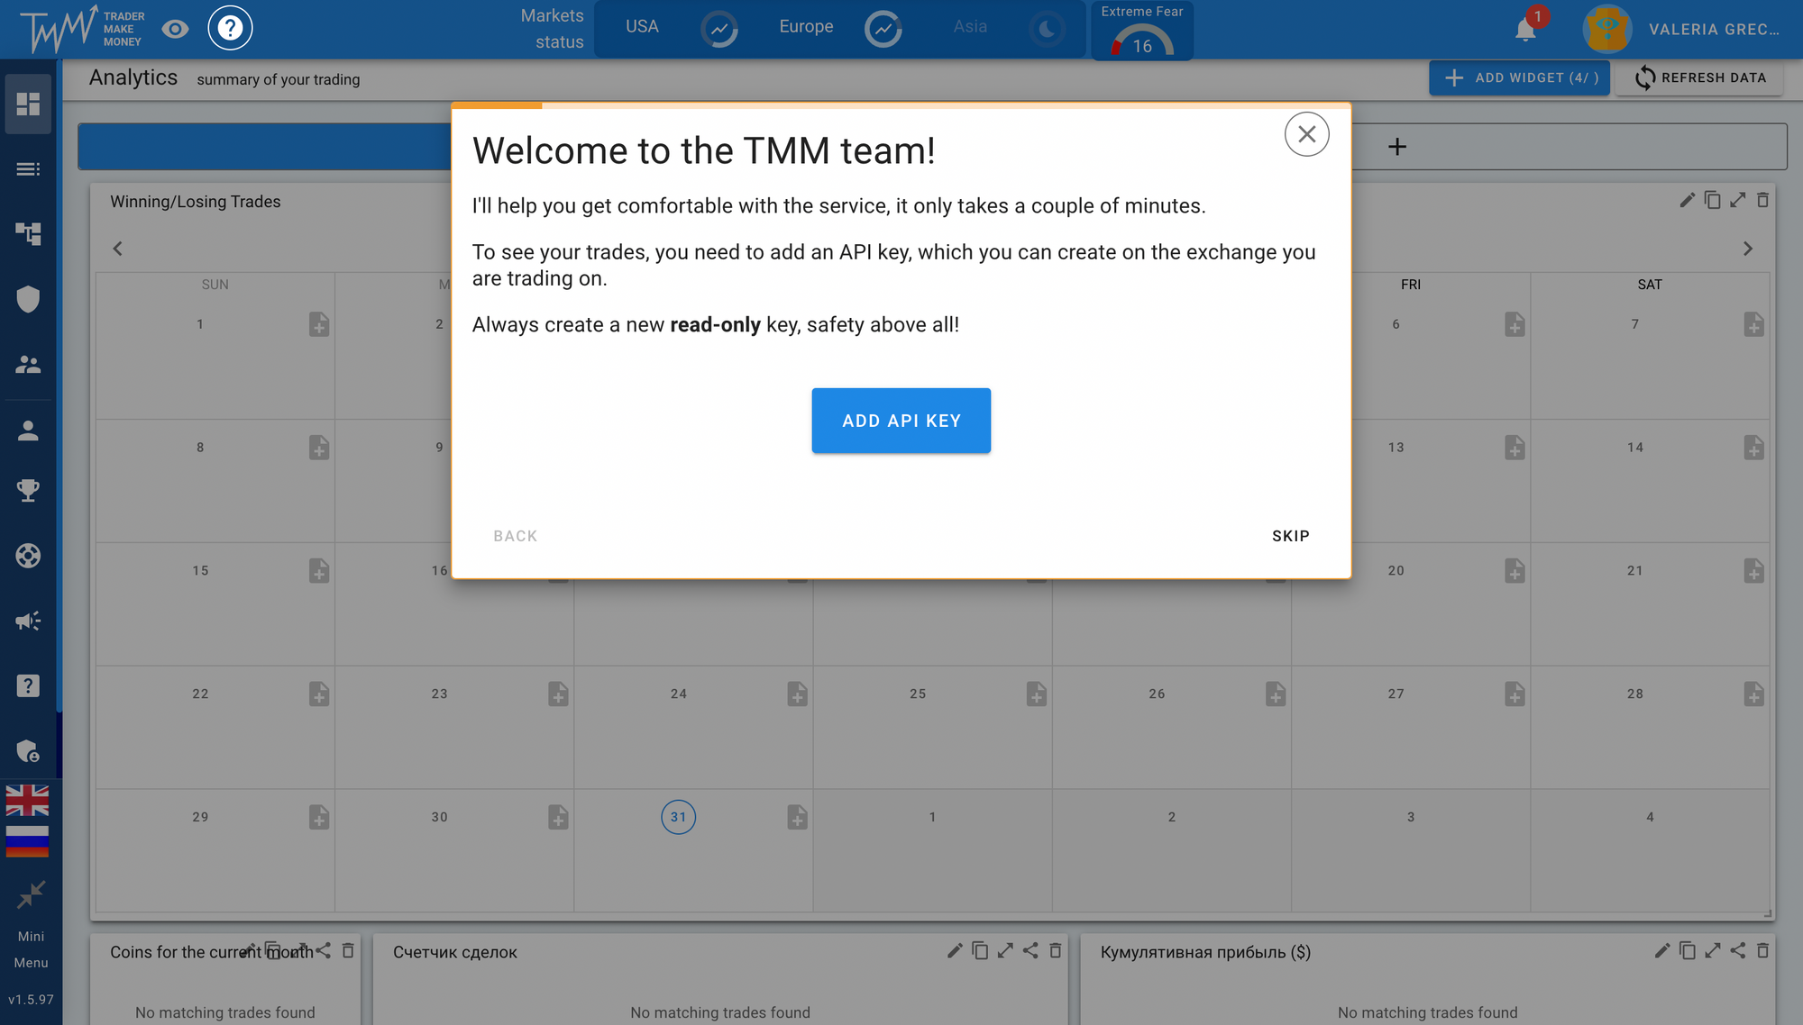Go to next month in calendar
This screenshot has height=1025, width=1803.
1748,249
